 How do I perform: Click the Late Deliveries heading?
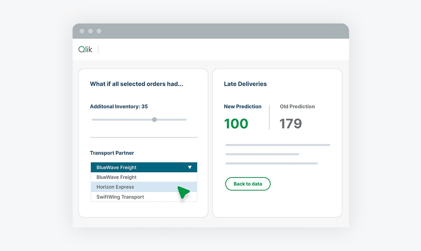(245, 84)
